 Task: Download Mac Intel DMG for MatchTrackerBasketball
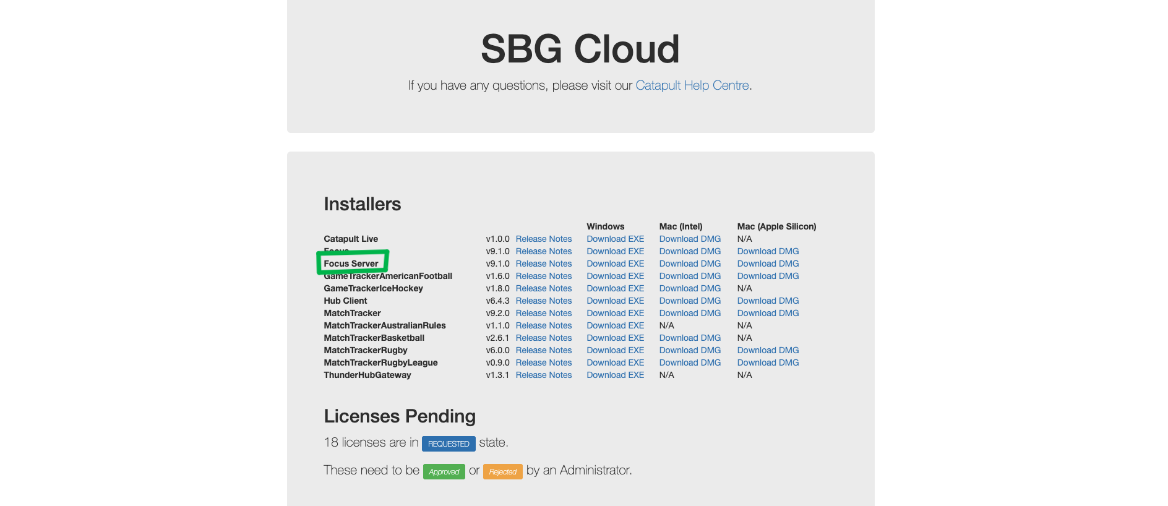pyautogui.click(x=690, y=338)
